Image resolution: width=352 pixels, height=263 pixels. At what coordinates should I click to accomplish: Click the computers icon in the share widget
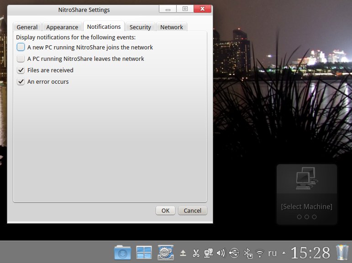point(307,178)
